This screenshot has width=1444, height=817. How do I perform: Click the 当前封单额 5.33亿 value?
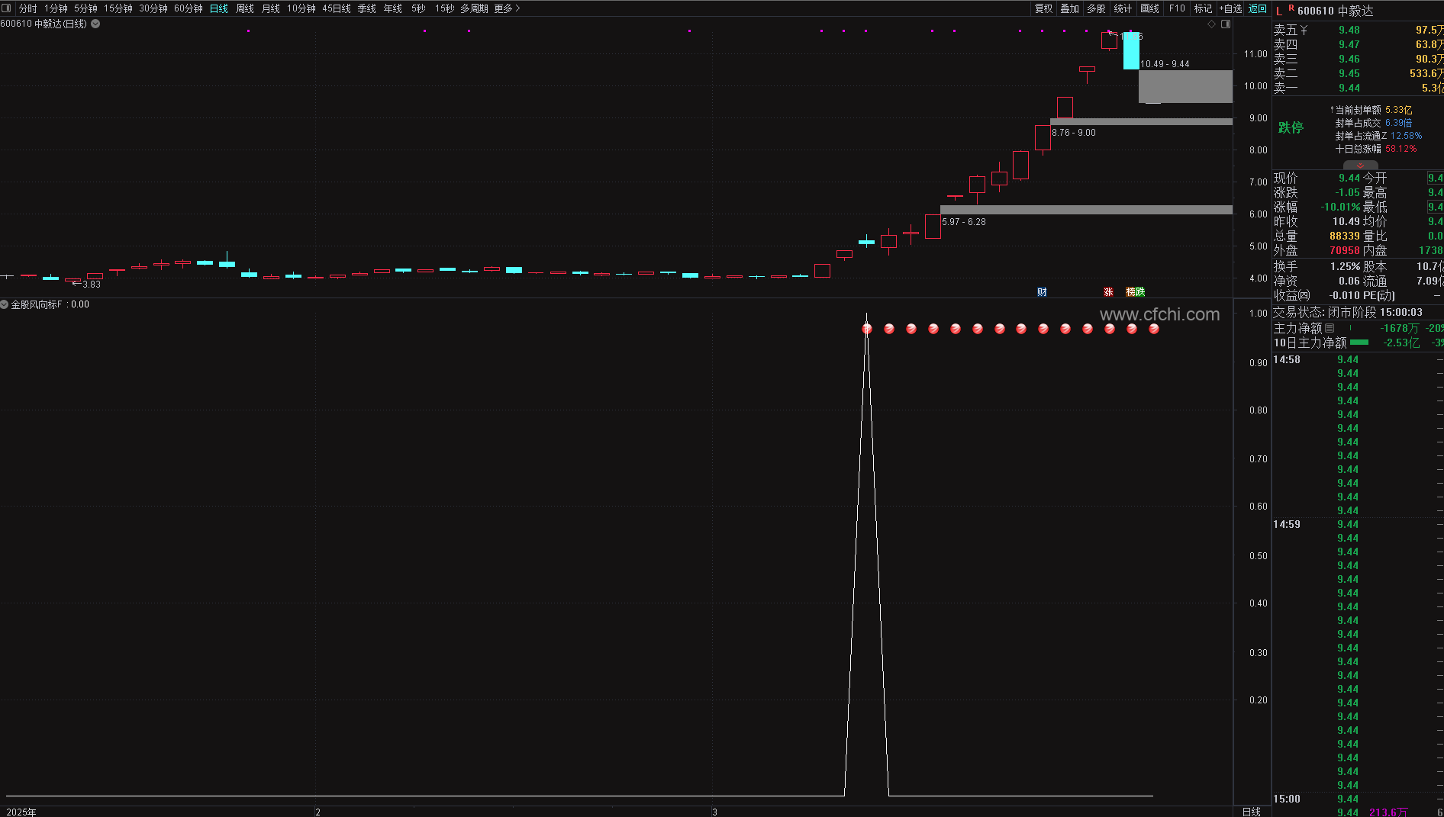[1399, 110]
